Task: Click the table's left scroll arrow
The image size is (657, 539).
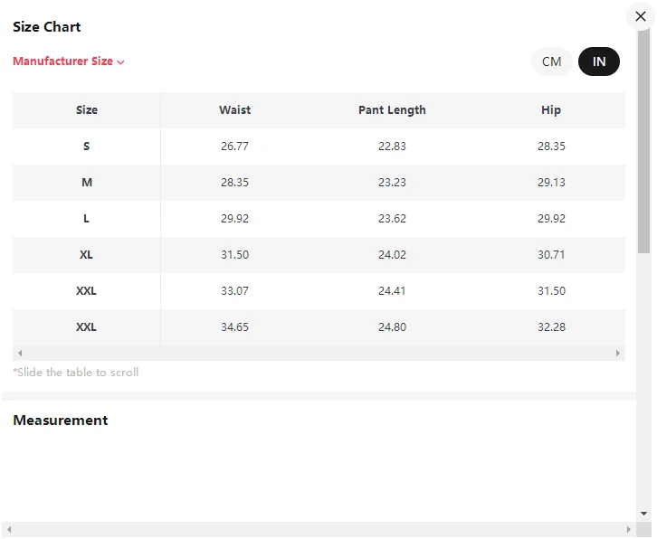Action: [x=20, y=353]
